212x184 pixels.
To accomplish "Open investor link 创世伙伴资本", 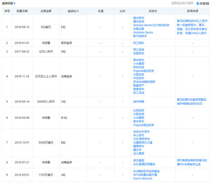I will point(141,132).
